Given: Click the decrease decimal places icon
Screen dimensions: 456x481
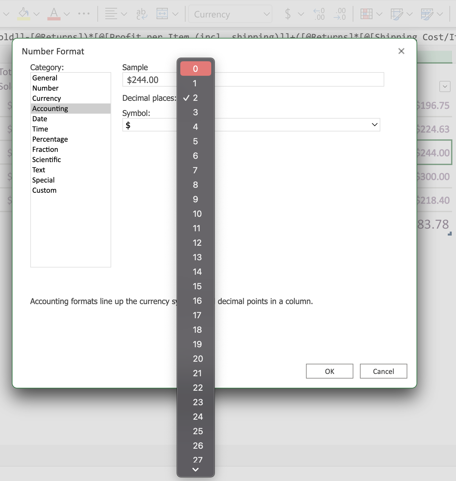Looking at the screenshot, I should pyautogui.click(x=340, y=14).
